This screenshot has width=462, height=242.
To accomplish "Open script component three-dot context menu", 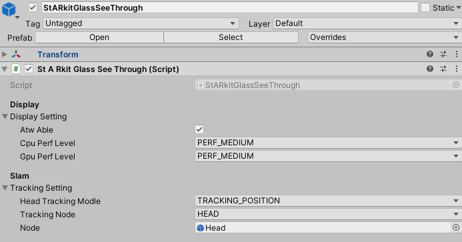I will pyautogui.click(x=457, y=69).
